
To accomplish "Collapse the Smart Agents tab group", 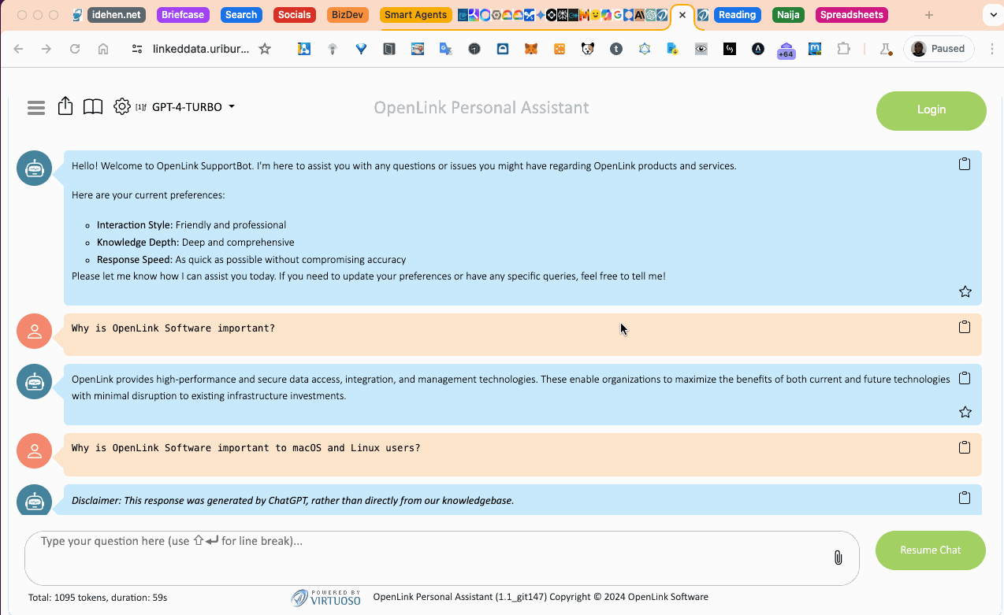I will click(x=416, y=15).
